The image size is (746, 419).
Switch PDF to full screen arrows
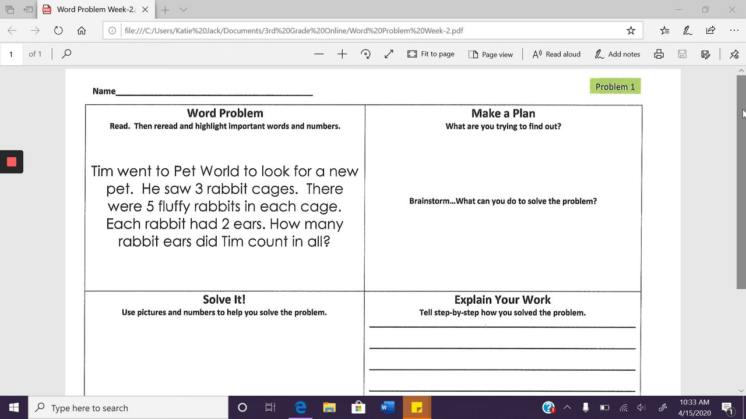tap(389, 54)
